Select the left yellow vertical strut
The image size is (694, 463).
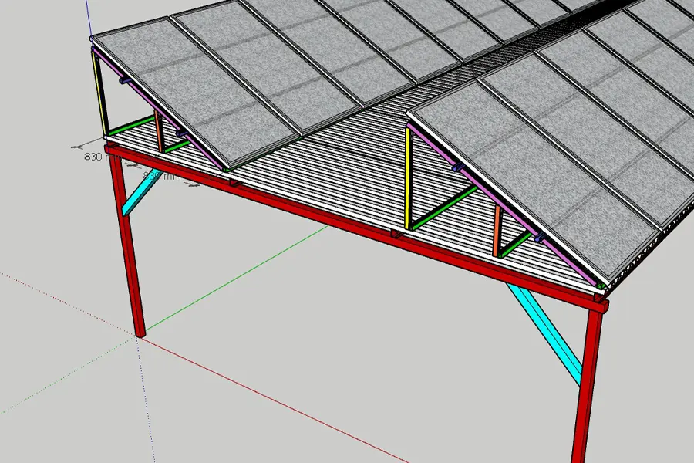coord(99,93)
